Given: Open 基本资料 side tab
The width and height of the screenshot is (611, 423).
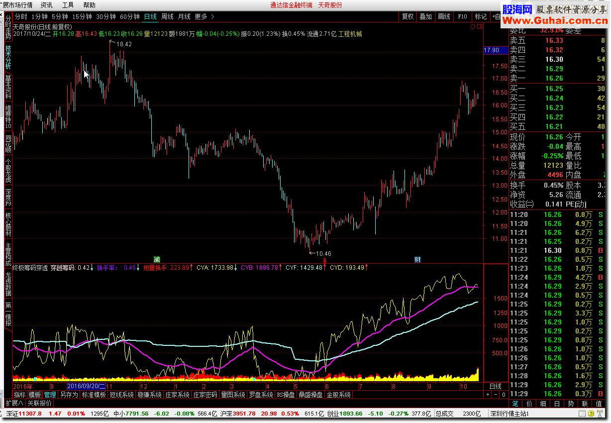Looking at the screenshot, I should click(x=8, y=87).
